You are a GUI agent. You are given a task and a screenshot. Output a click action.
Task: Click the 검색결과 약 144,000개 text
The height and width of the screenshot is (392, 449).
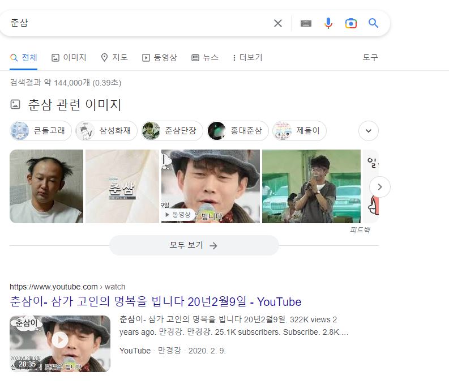click(x=66, y=83)
